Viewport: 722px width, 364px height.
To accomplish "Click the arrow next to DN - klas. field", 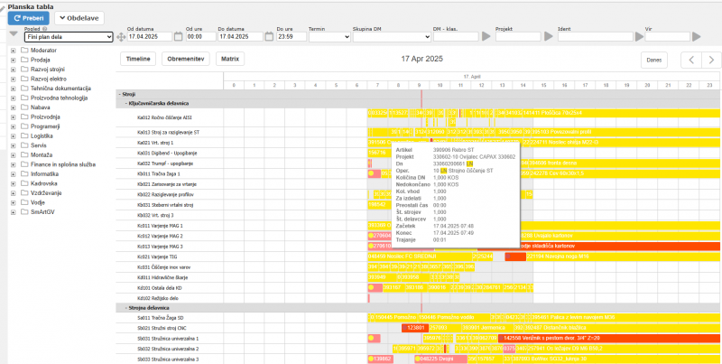I will pyautogui.click(x=487, y=37).
